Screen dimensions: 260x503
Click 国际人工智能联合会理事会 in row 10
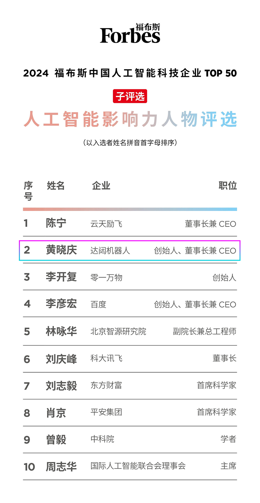(138, 466)
